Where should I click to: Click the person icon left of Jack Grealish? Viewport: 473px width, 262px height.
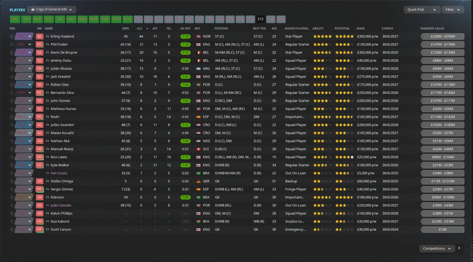point(48,76)
